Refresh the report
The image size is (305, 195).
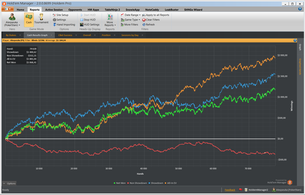point(149,24)
